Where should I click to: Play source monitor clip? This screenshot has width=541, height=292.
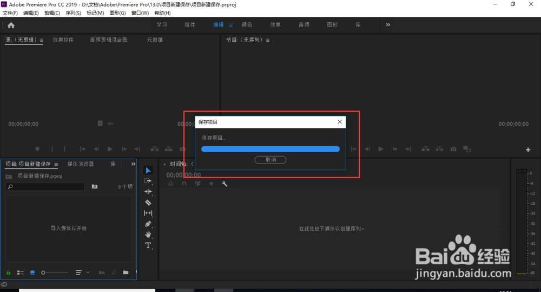[x=110, y=149]
